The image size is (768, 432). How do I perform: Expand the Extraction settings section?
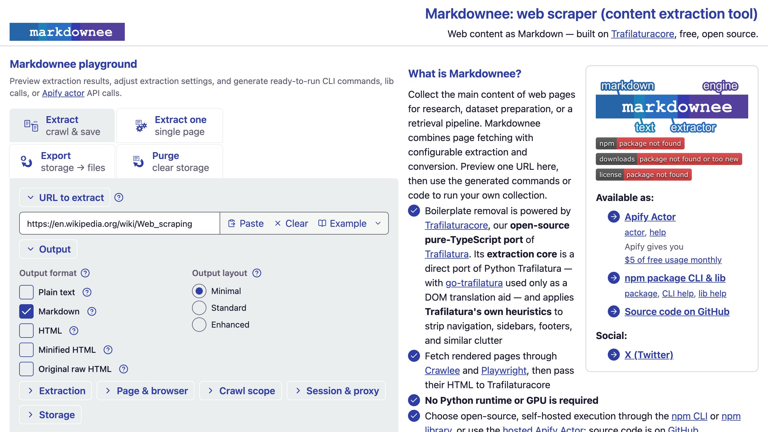coord(55,391)
